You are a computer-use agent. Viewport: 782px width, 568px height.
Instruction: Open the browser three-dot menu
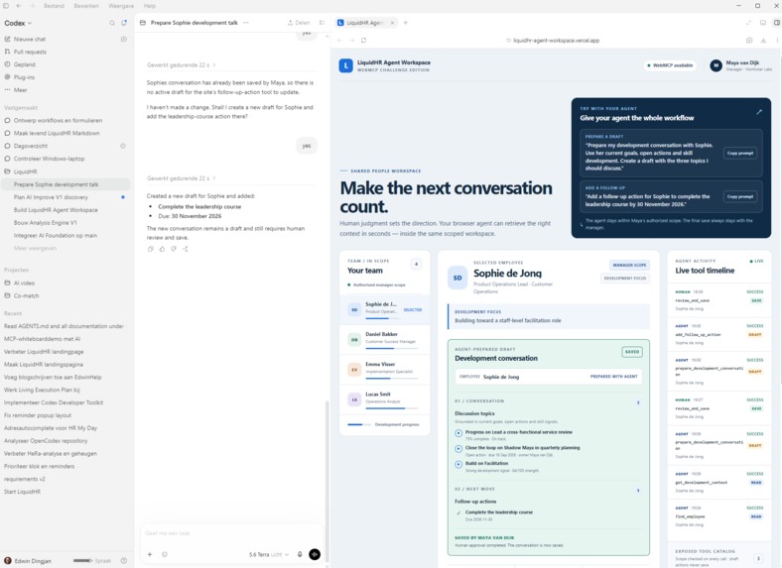click(777, 41)
